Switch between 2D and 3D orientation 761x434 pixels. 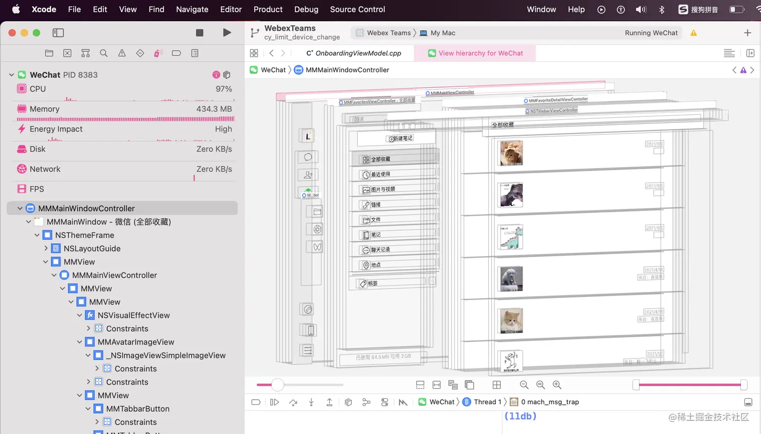[470, 385]
